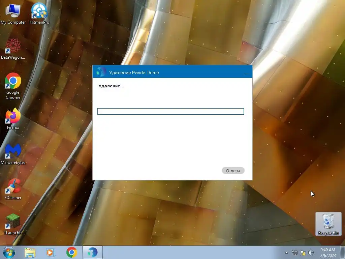Image resolution: width=345 pixels, height=259 pixels.
Task: Select the Malwarebytes desktop icon
Action: [x=13, y=154]
